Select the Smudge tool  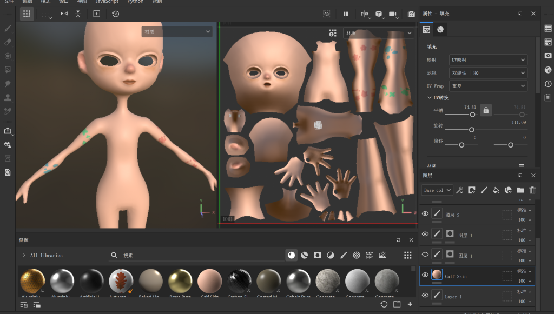(x=8, y=84)
